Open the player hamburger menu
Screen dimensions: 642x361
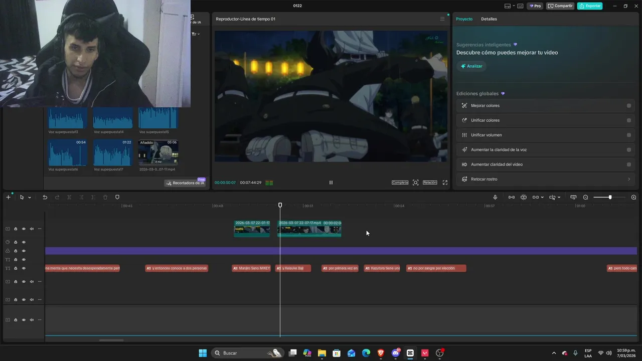(x=442, y=19)
